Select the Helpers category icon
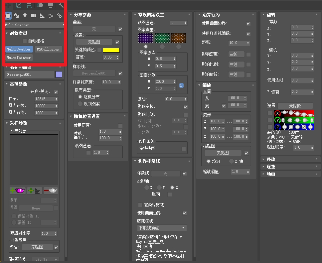This screenshot has height=263, width=322. [x=42, y=16]
